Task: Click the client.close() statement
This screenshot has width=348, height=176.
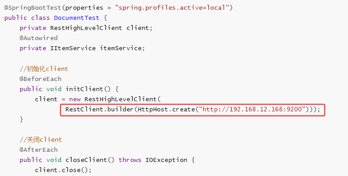Action: click(x=63, y=170)
